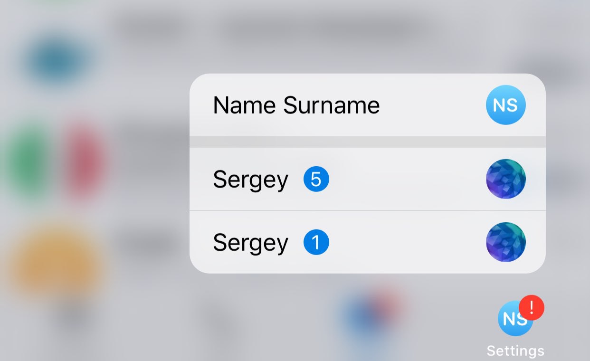
Task: Tap the red exclamation alert badge
Action: coord(532,307)
